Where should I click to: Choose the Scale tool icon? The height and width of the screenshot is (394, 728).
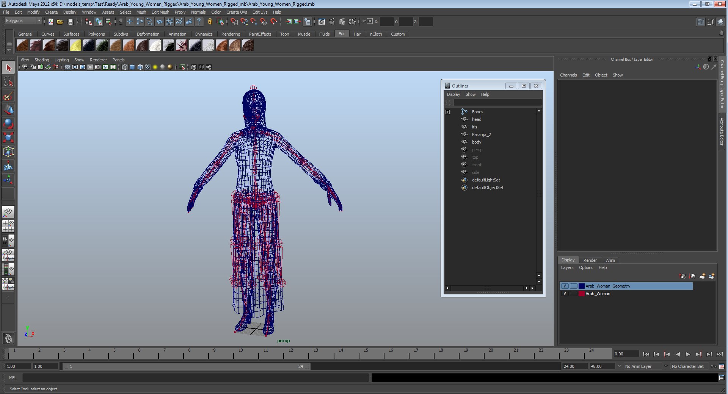[x=8, y=137]
